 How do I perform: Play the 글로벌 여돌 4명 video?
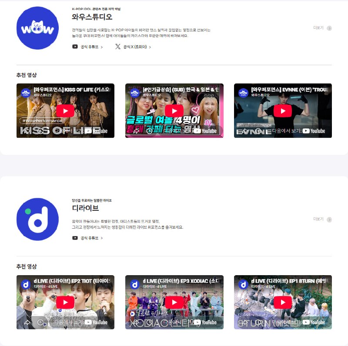(174, 111)
